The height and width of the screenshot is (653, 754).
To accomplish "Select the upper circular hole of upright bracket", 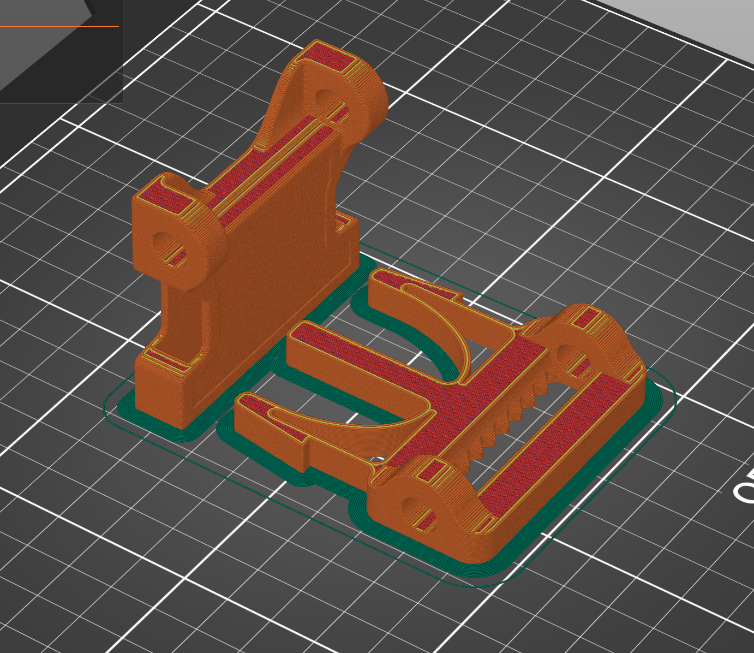I will click(329, 101).
